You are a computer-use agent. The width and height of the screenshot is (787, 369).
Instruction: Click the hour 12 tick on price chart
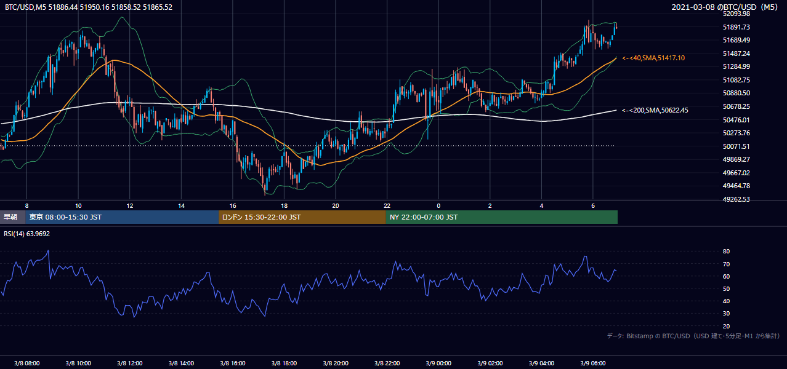point(129,205)
